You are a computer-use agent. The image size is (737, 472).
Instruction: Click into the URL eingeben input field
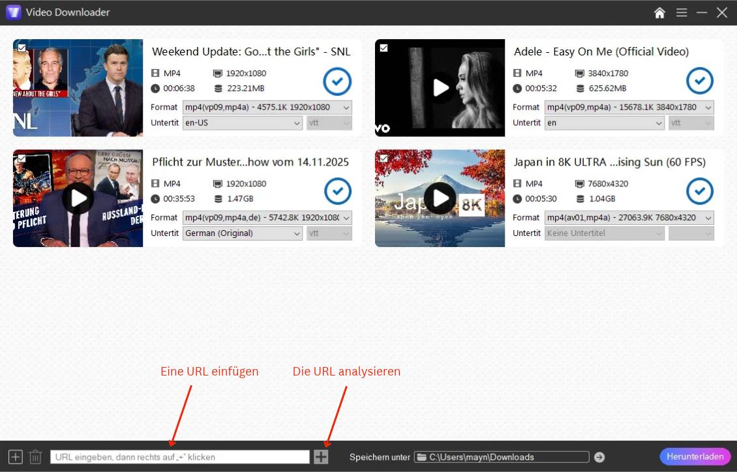click(x=180, y=457)
